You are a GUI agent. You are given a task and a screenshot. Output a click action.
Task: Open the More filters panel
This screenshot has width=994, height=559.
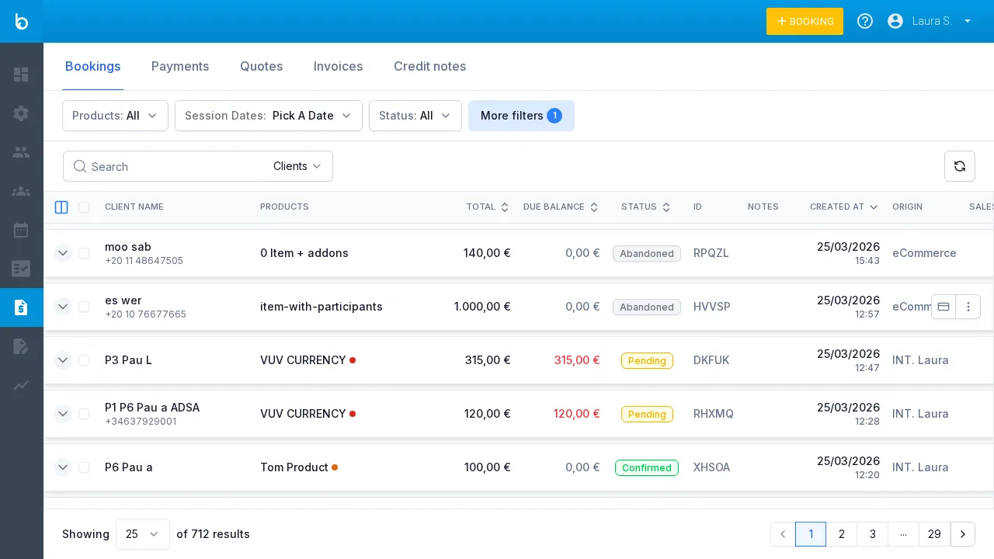coord(521,116)
